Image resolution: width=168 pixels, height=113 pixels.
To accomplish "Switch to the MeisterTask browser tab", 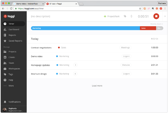I will [27, 4].
